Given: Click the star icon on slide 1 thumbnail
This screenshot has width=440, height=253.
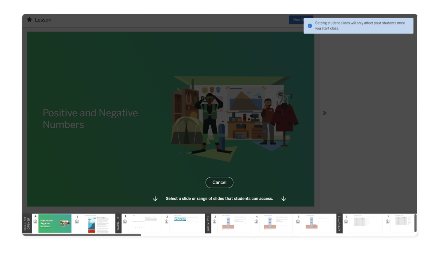Looking at the screenshot, I should [35, 216].
